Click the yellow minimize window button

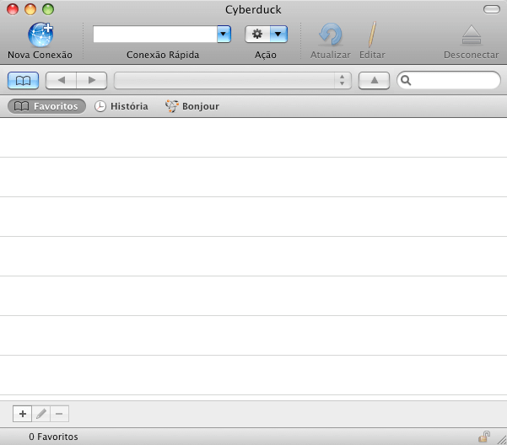(30, 9)
